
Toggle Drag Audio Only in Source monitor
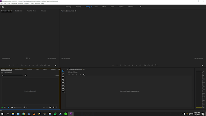[x=30, y=58]
